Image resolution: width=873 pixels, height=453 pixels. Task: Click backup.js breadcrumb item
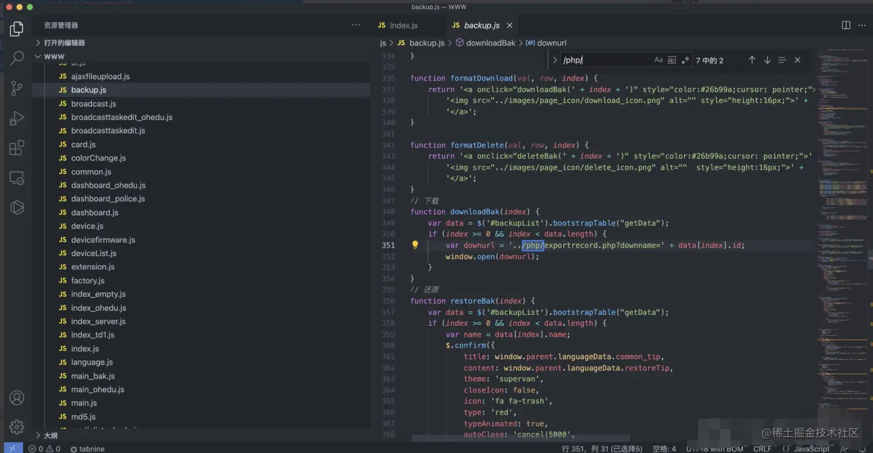421,43
